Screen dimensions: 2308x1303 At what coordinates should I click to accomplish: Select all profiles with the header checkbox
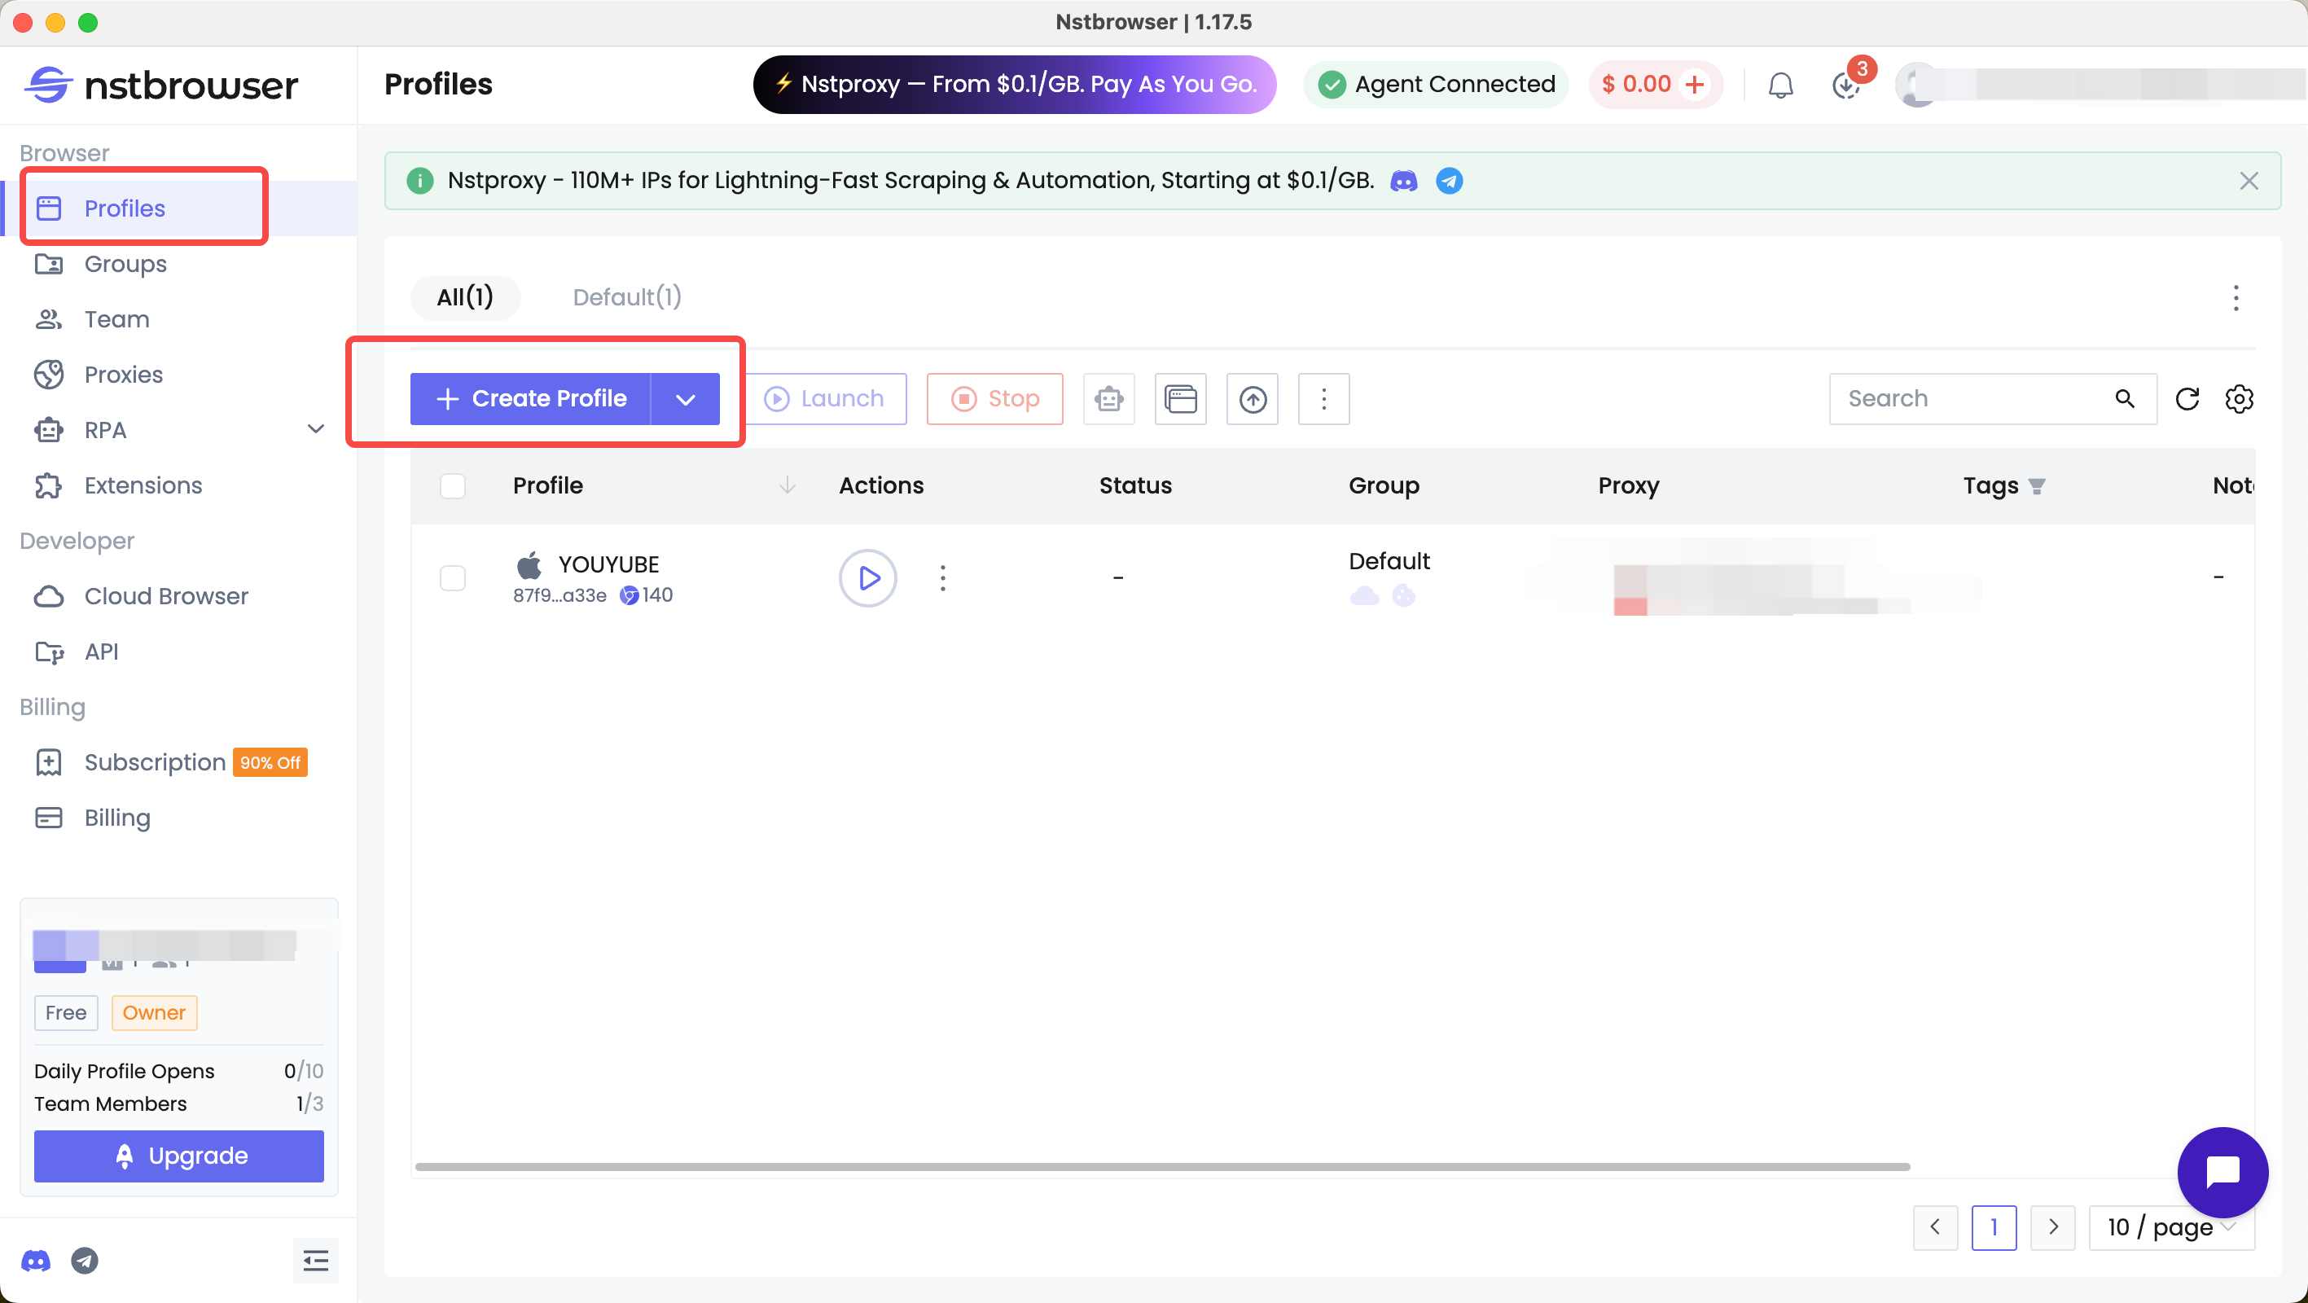tap(454, 485)
